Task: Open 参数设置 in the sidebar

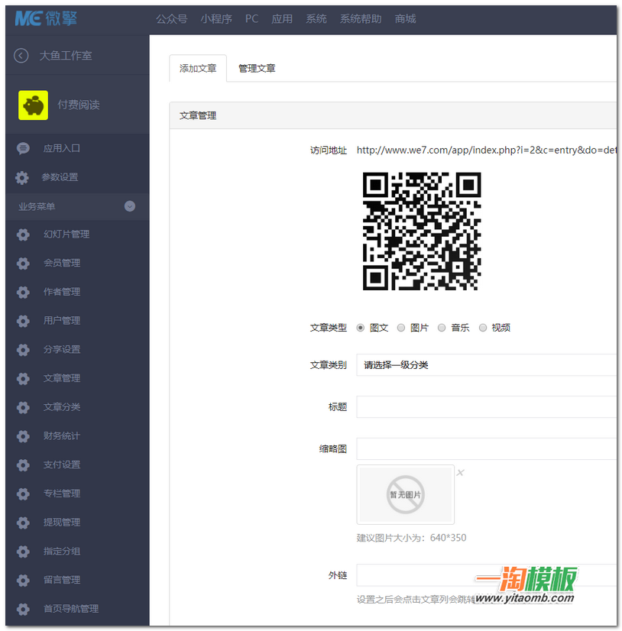Action: pos(60,177)
